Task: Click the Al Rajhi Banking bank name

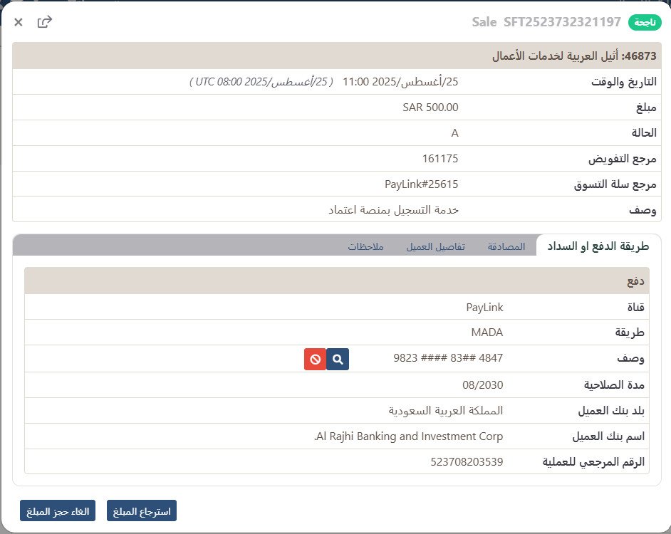Action: (x=408, y=436)
